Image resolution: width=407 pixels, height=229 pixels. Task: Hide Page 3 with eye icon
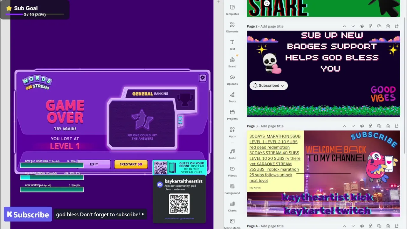tap(362, 126)
